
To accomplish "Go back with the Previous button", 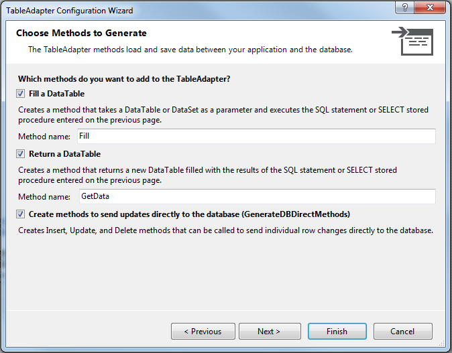I will click(203, 332).
